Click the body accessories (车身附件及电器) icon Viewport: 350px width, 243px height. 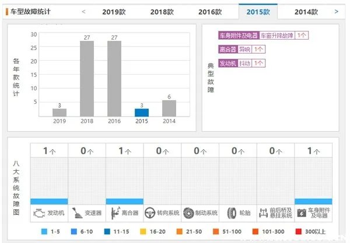coord(302,213)
